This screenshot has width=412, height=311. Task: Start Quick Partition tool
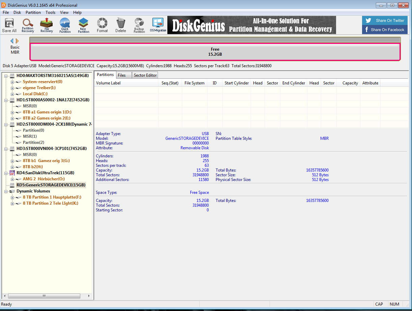point(65,25)
